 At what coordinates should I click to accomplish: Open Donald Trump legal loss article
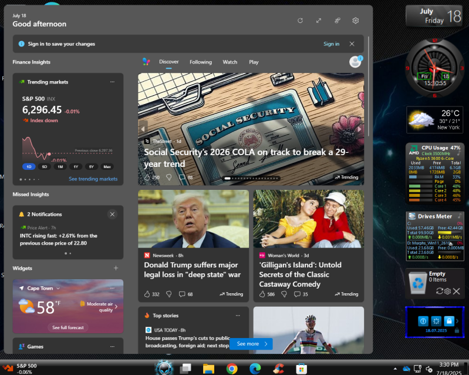pos(193,270)
